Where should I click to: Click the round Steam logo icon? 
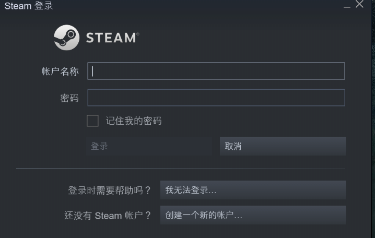pos(66,38)
